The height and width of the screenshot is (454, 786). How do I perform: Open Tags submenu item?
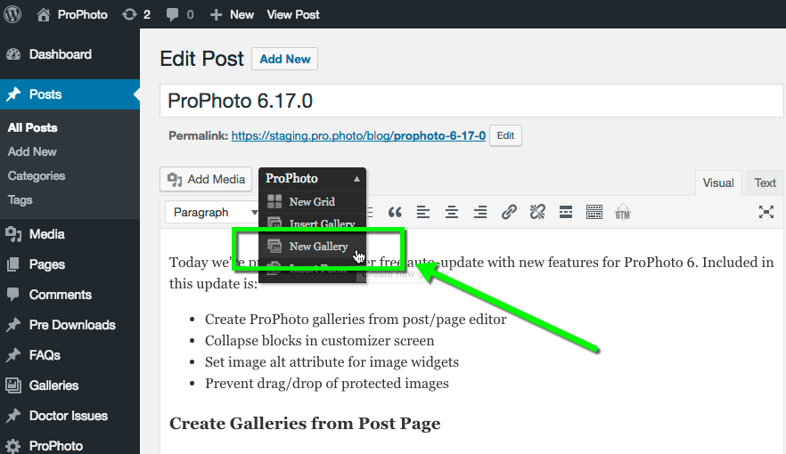point(20,199)
